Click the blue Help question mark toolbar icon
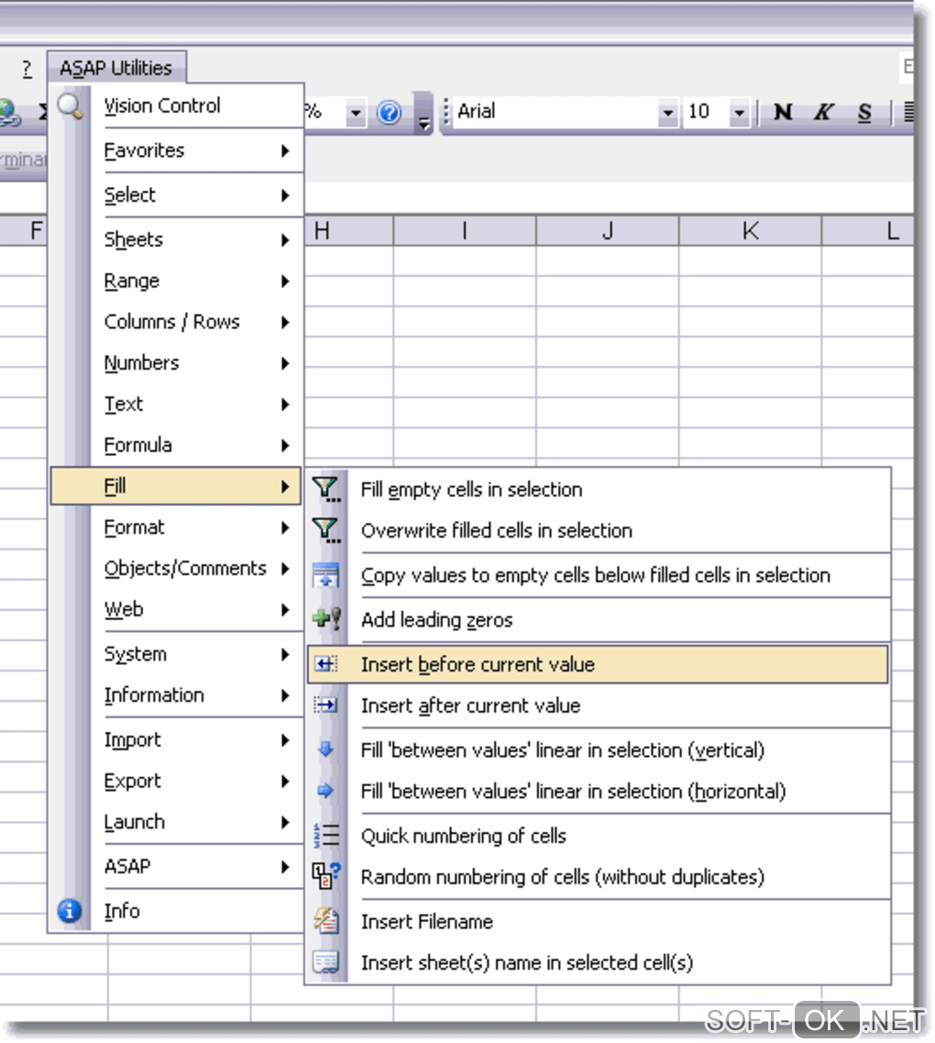 (390, 113)
